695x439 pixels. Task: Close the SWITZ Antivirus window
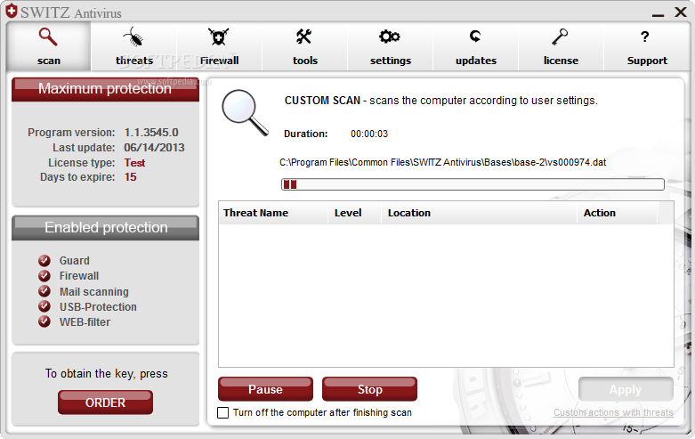681,12
